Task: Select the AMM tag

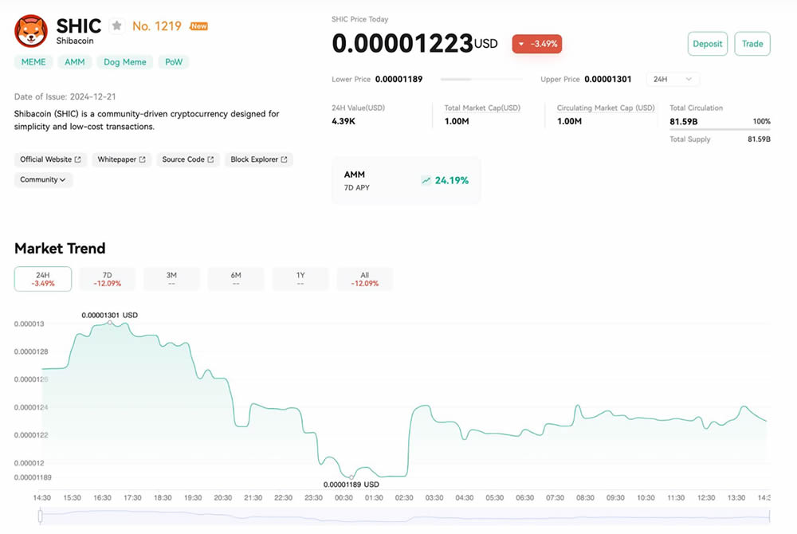Action: [x=75, y=62]
